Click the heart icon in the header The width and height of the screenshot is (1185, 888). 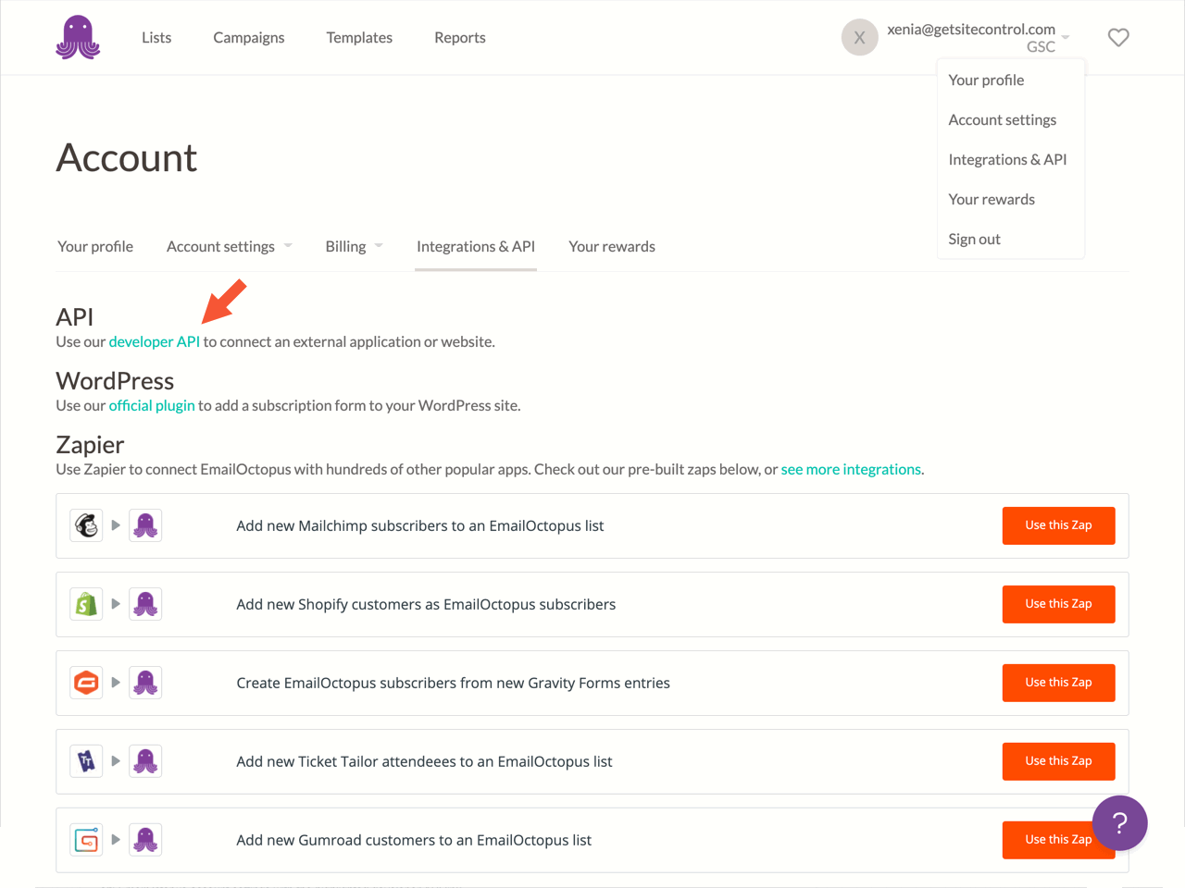[x=1118, y=38]
